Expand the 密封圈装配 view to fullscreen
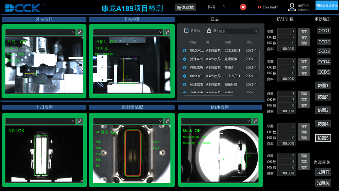Viewport: 339px width, 191px height. (x=167, y=121)
